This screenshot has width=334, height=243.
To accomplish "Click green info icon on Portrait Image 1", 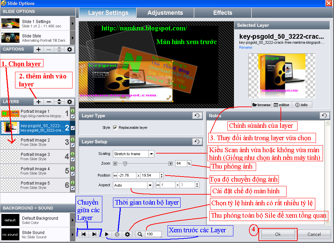I will (73, 111).
